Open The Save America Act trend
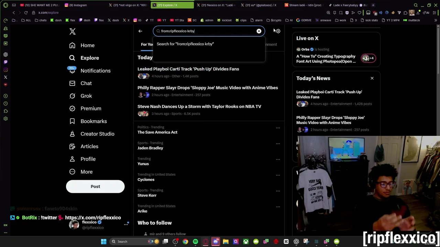 pos(157,132)
